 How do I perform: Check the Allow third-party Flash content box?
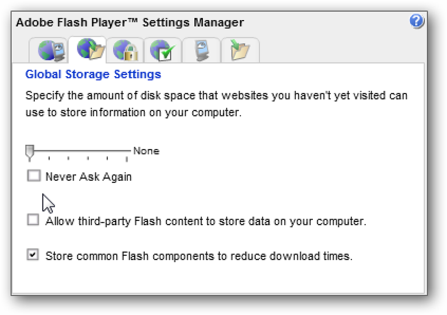(x=33, y=220)
